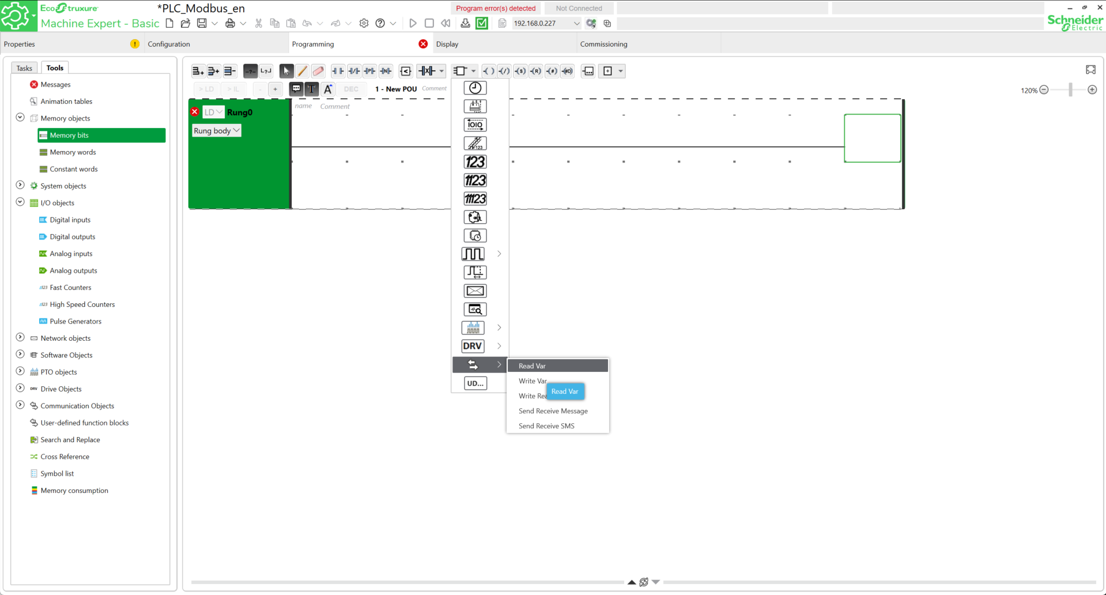This screenshot has width=1106, height=595.
Task: Open Memory words in the tree
Action: [x=73, y=152]
